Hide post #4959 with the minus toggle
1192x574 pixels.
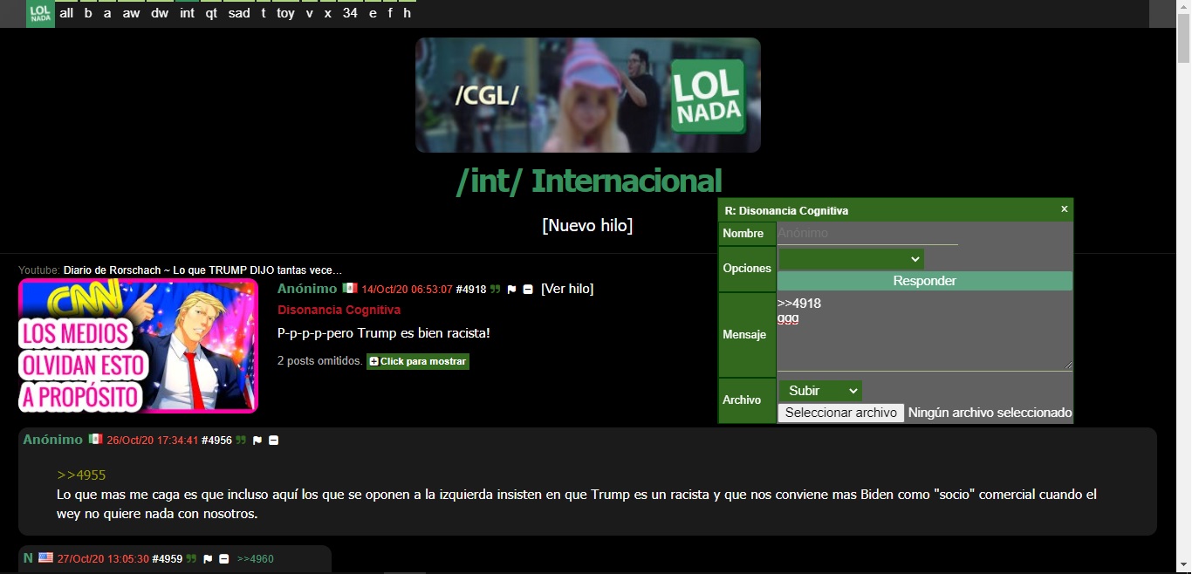point(224,559)
